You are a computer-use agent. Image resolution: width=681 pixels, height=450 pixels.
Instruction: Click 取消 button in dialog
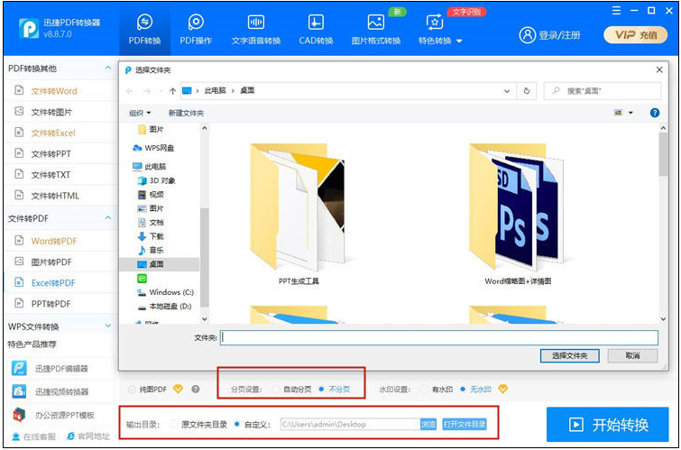click(x=632, y=355)
